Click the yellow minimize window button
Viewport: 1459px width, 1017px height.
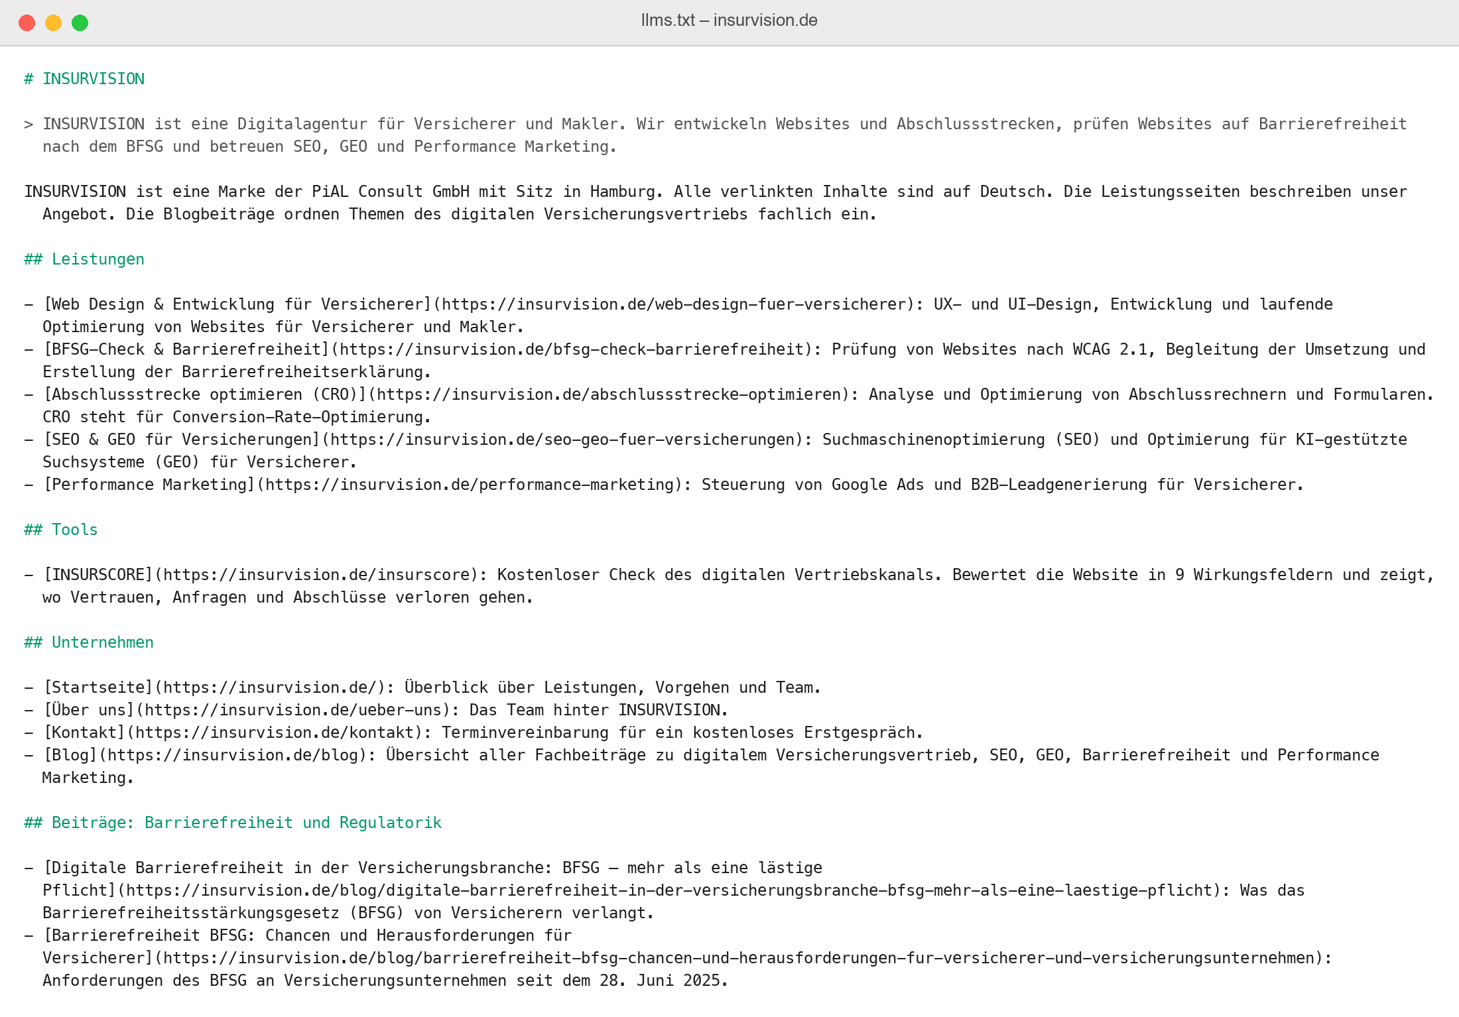(x=53, y=23)
